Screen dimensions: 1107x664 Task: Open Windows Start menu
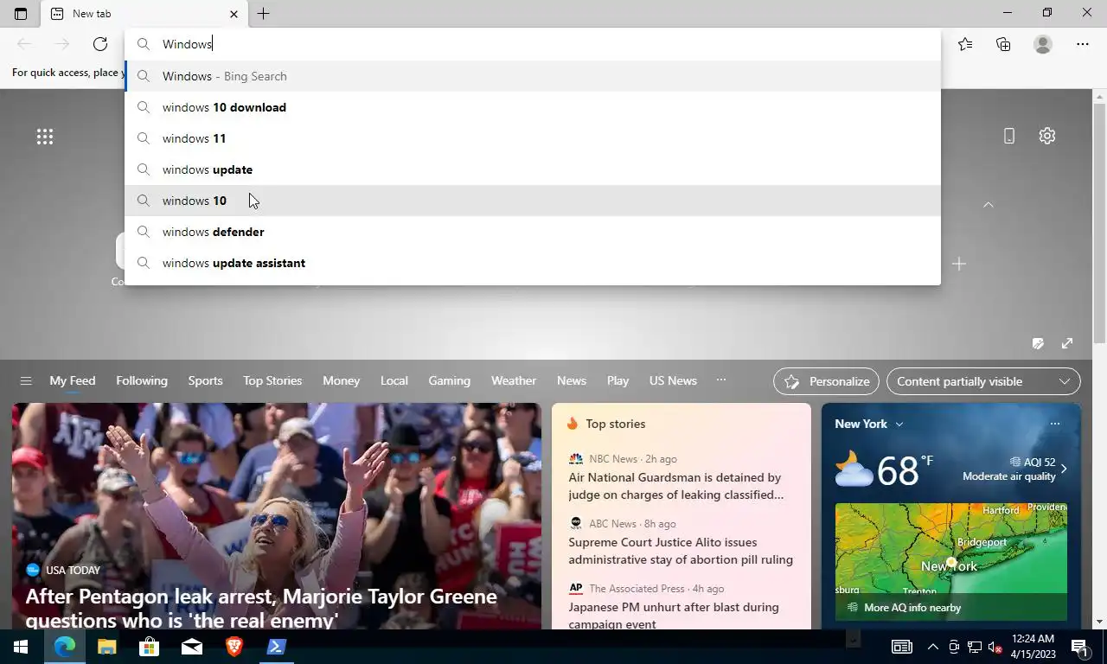coord(21,647)
